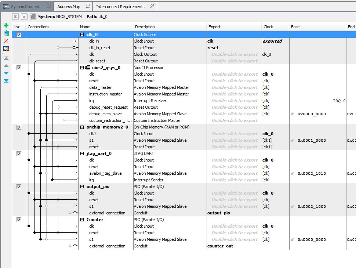Click the add subsystem icon below green plus
Screen dimensions: 356x268
pyautogui.click(x=6, y=33)
